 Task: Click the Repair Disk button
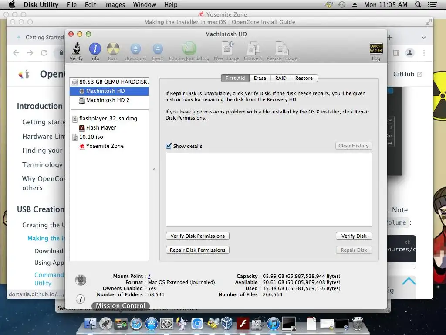pyautogui.click(x=354, y=250)
